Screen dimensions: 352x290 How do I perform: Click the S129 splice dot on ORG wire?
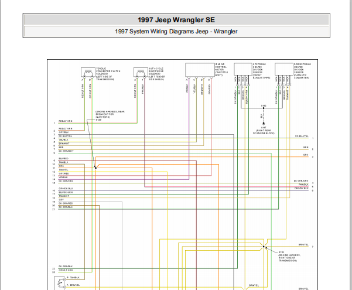point(95,168)
